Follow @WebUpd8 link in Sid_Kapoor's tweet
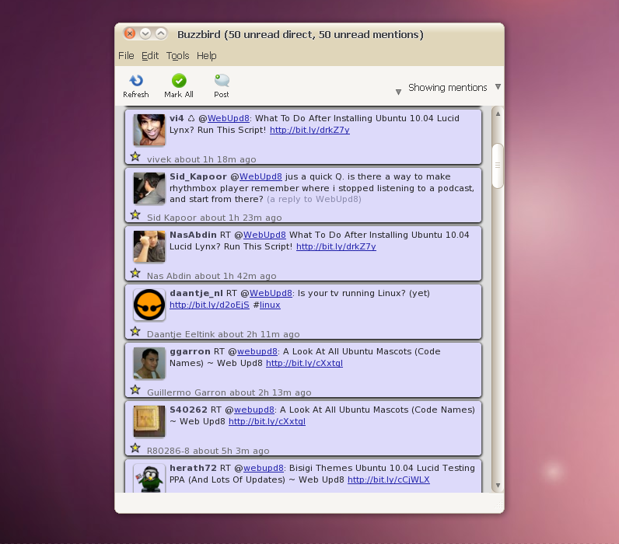The image size is (619, 544). coord(261,176)
